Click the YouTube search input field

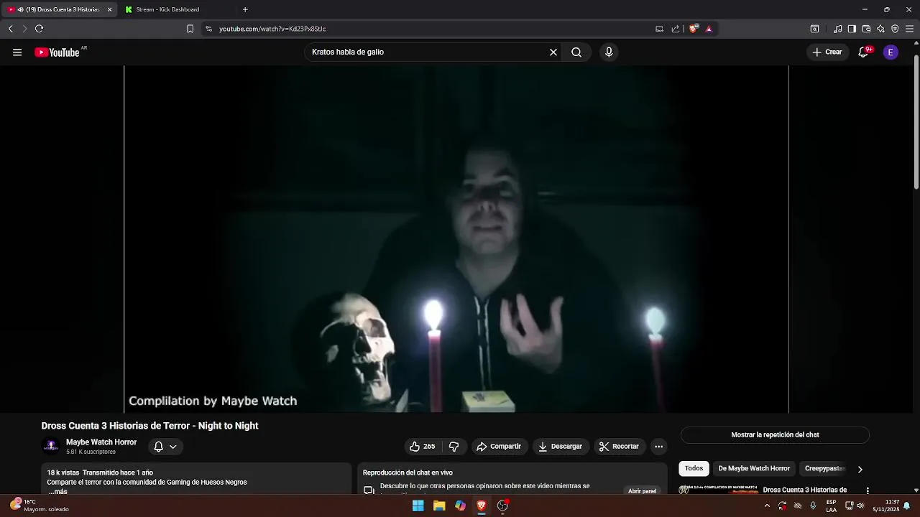428,52
